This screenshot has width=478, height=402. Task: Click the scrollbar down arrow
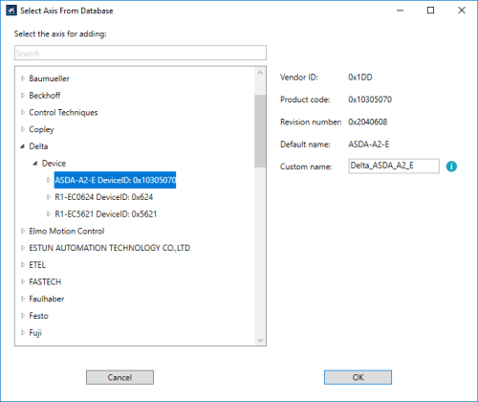tap(260, 340)
